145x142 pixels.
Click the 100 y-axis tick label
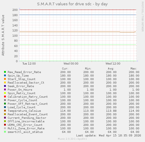15,35
